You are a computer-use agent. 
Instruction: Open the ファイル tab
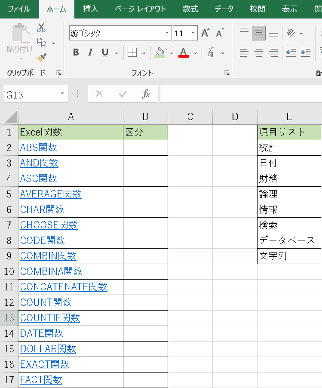click(x=19, y=9)
